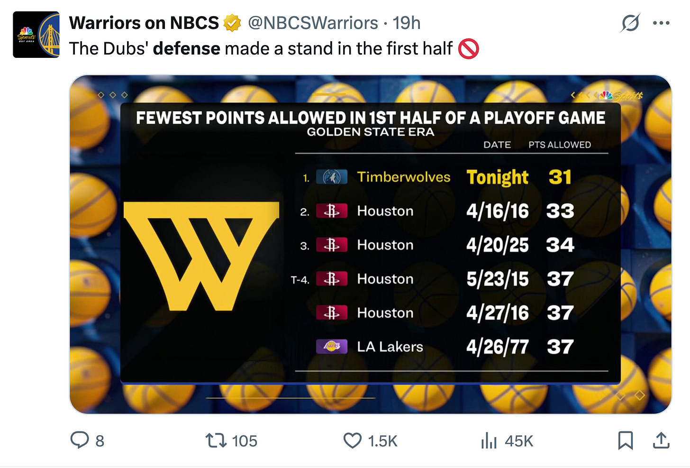Open the @NBCSWarriors handle link
The height and width of the screenshot is (468, 690).
coord(313,23)
